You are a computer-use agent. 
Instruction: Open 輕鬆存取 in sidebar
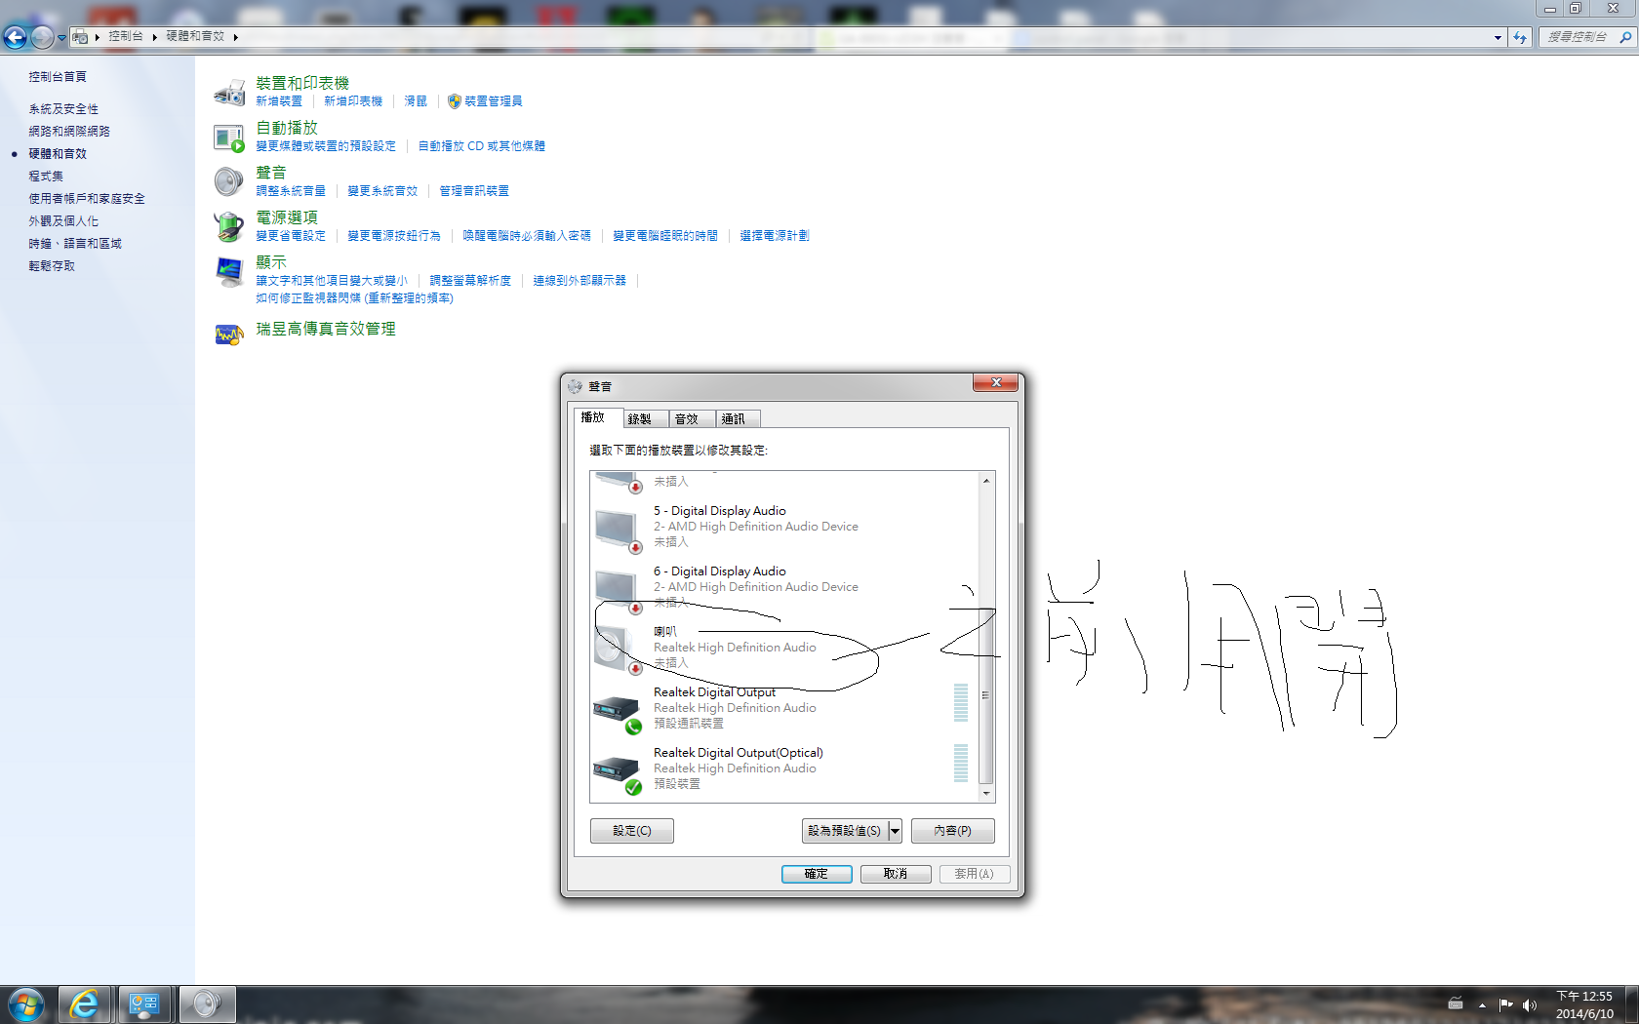tap(52, 266)
